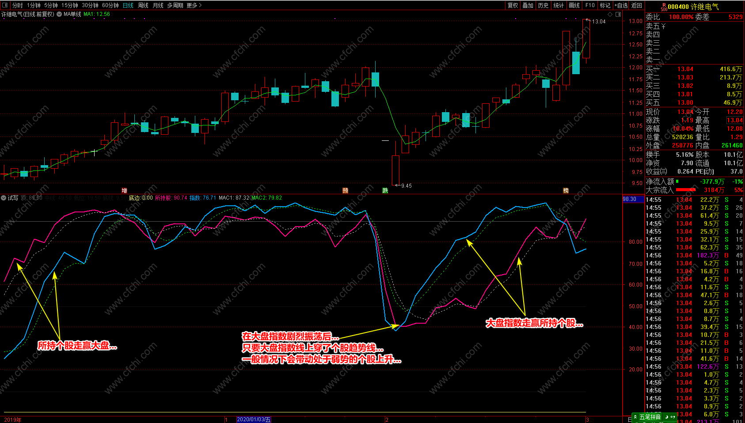Click the 所持股 legend value
This screenshot has height=423, width=745.
tap(171, 198)
